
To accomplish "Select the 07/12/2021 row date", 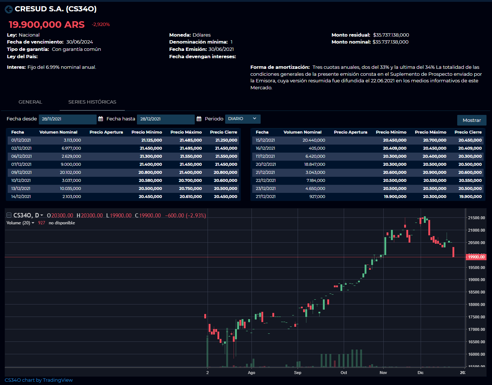I will click(x=21, y=164).
